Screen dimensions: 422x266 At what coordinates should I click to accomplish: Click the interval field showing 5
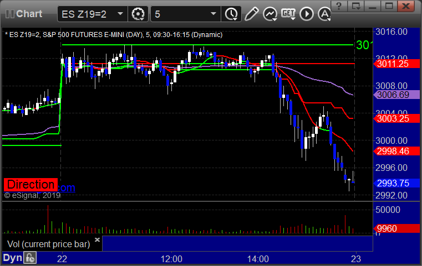click(x=186, y=14)
